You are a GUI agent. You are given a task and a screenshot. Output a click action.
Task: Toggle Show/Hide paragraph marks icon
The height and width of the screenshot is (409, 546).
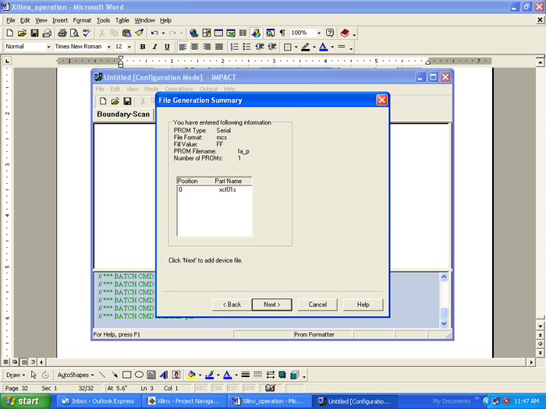[282, 33]
